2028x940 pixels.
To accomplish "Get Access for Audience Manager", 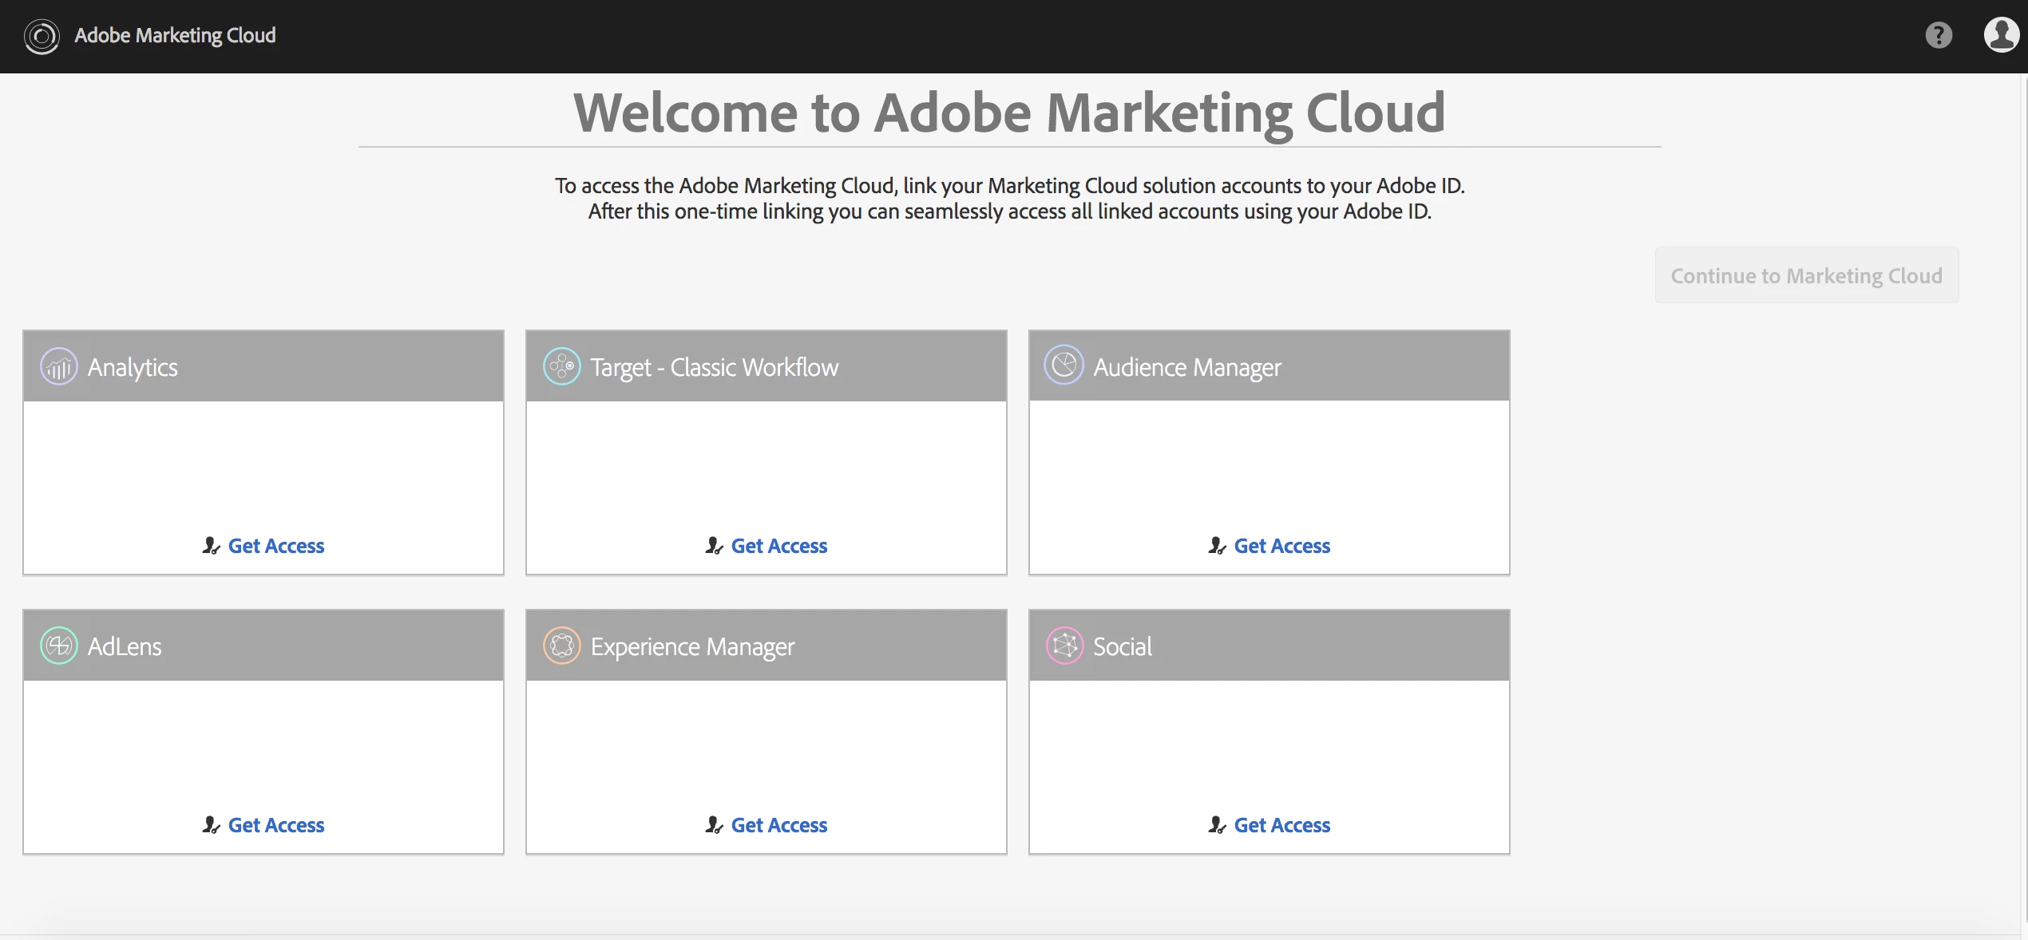I will 1281,546.
